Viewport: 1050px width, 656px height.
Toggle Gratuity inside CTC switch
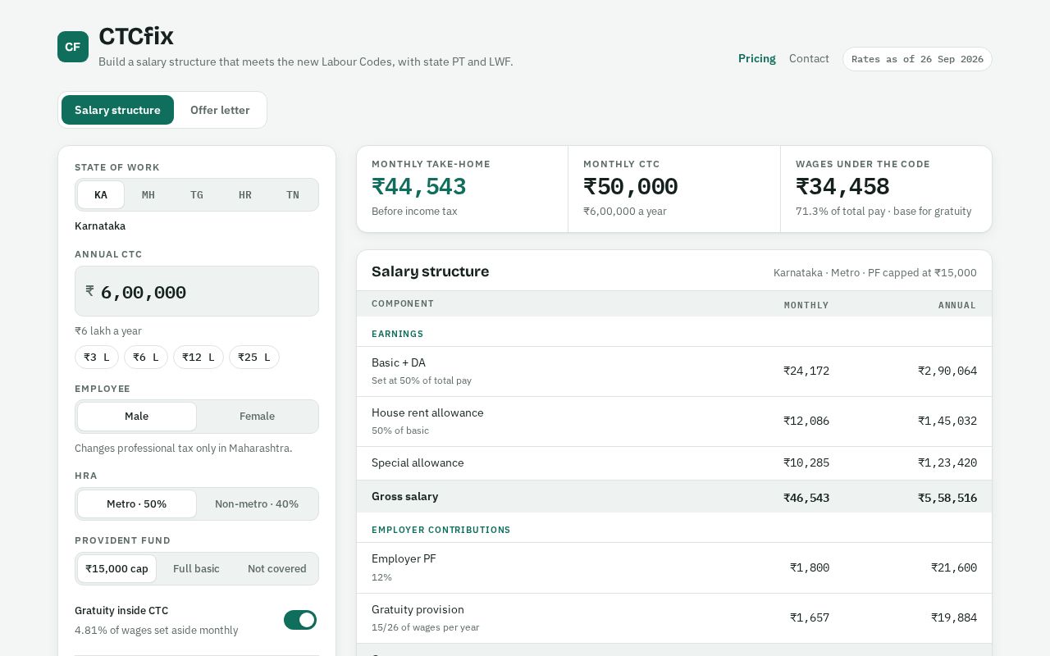[300, 620]
